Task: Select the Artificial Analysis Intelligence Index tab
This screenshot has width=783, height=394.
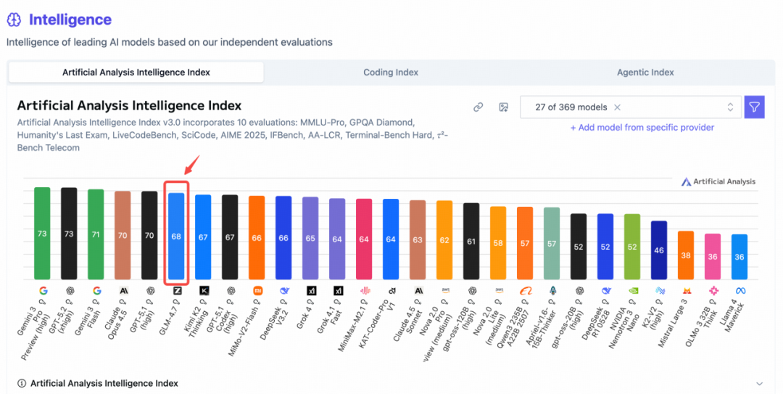Action: [136, 73]
